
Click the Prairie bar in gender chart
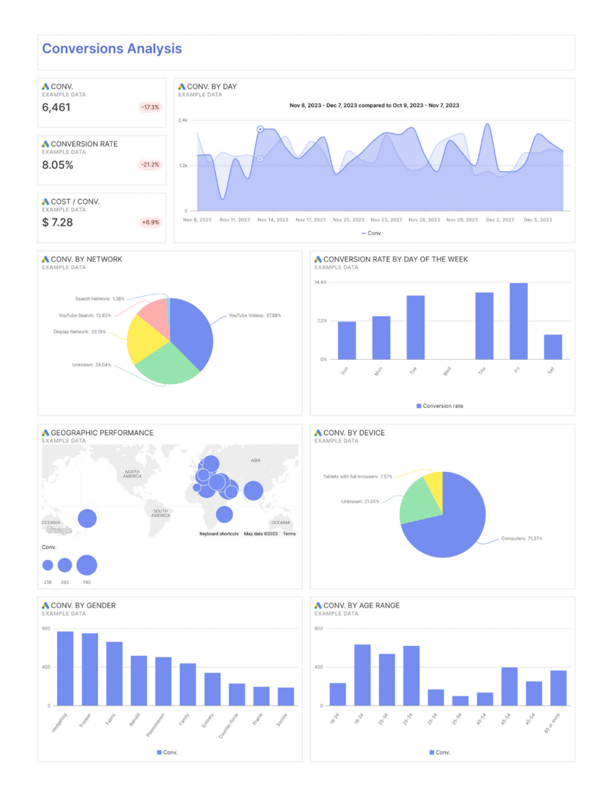pos(261,696)
